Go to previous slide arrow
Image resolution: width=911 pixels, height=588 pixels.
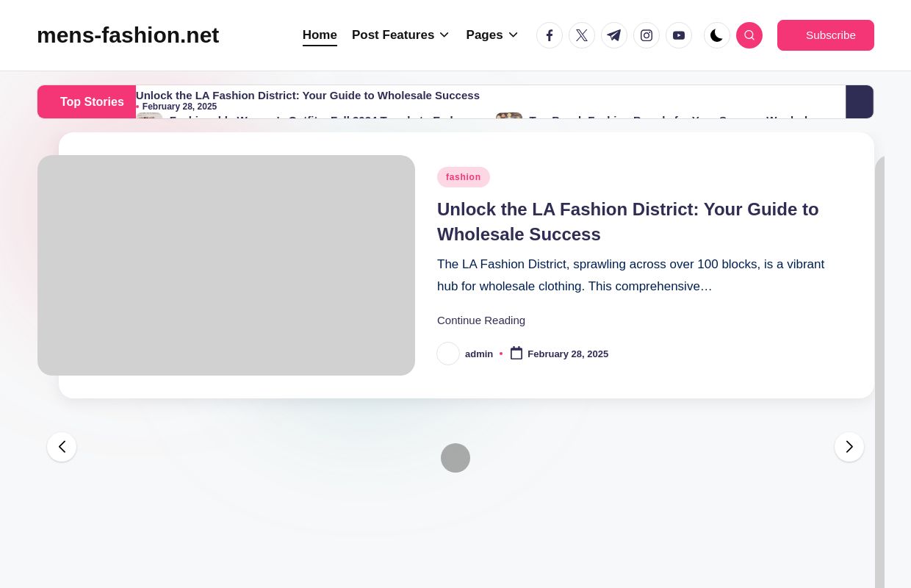62,447
